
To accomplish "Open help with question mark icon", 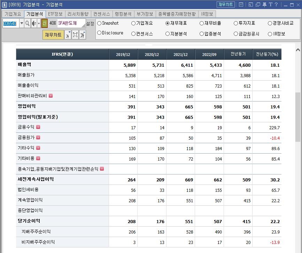I will (x=276, y=5).
